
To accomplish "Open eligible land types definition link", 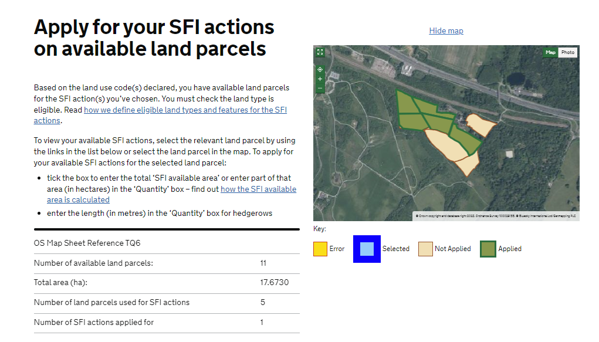I will click(185, 110).
